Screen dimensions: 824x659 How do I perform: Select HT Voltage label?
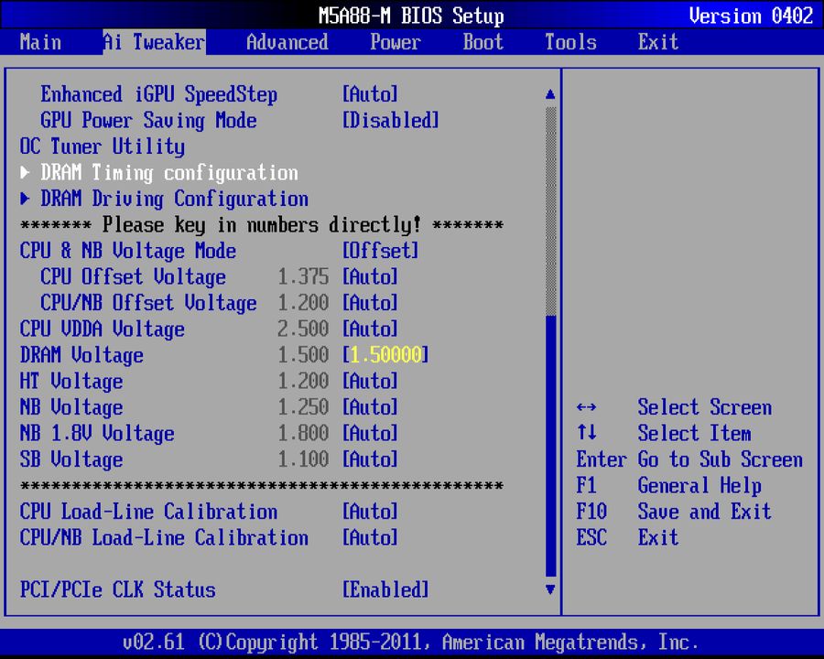[70, 381]
